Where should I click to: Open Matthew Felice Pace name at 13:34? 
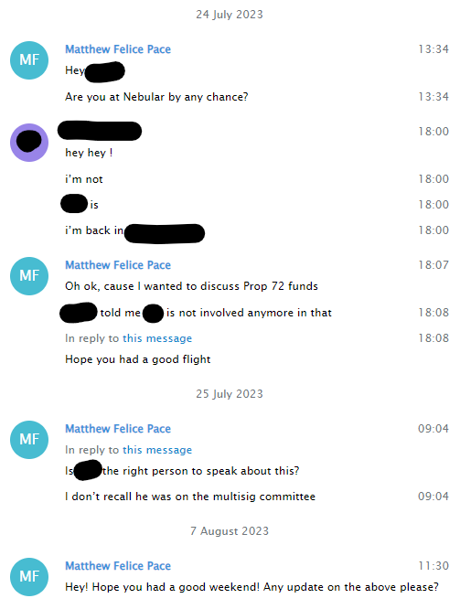point(118,49)
